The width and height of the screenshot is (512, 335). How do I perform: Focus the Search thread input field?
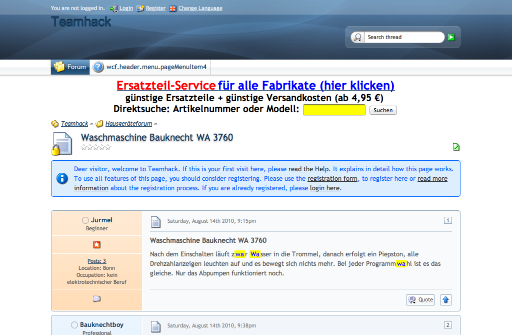coord(404,37)
